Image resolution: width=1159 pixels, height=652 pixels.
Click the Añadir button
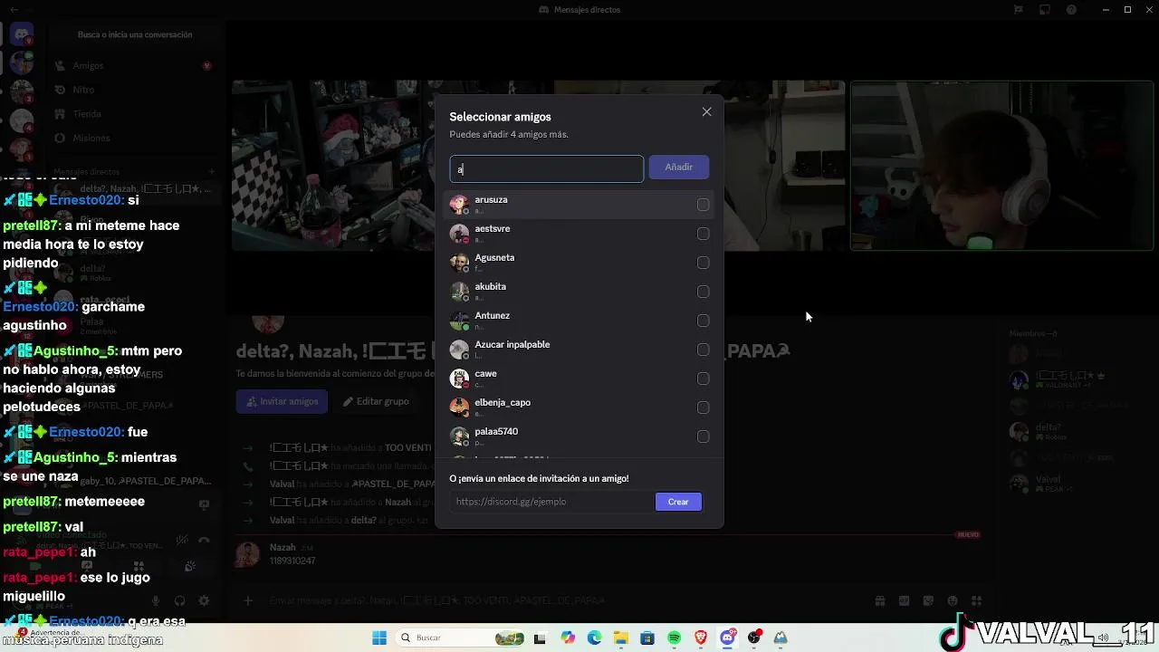pyautogui.click(x=678, y=168)
